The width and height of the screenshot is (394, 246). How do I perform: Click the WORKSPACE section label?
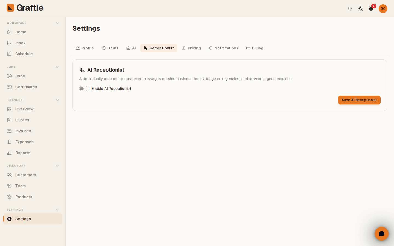tap(16, 23)
